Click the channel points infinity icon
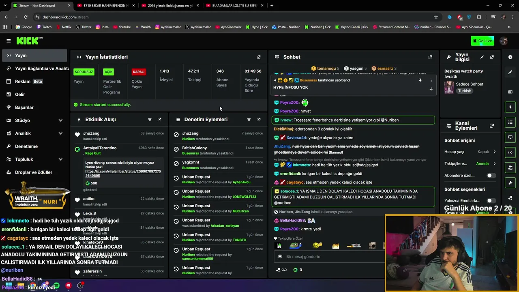 281,270
